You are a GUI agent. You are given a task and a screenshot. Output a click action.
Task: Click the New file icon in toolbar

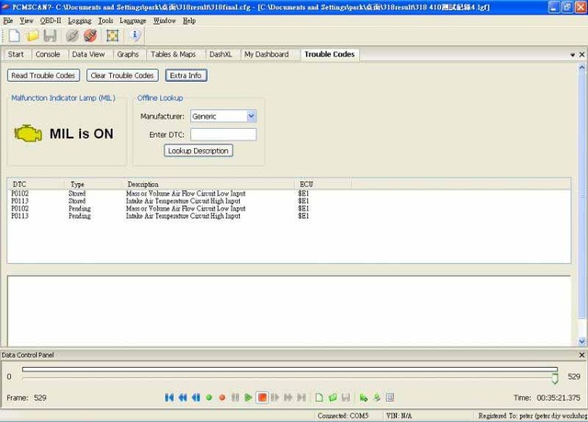coord(14,36)
